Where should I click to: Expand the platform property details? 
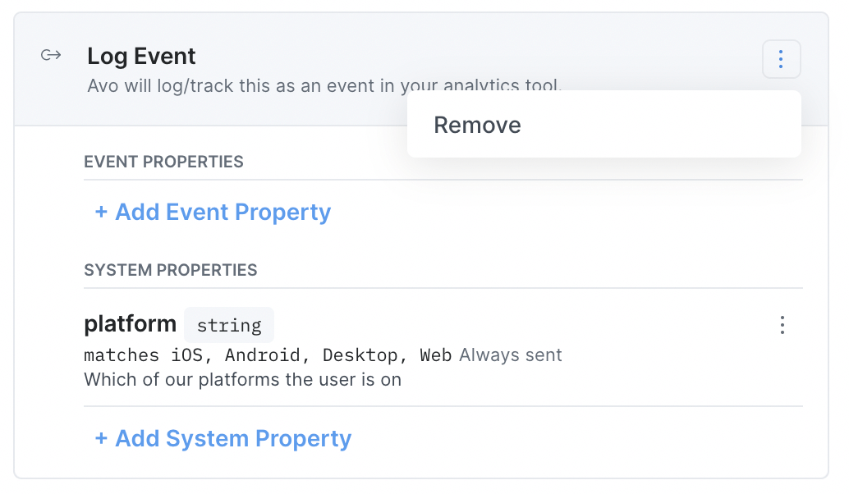coord(130,323)
